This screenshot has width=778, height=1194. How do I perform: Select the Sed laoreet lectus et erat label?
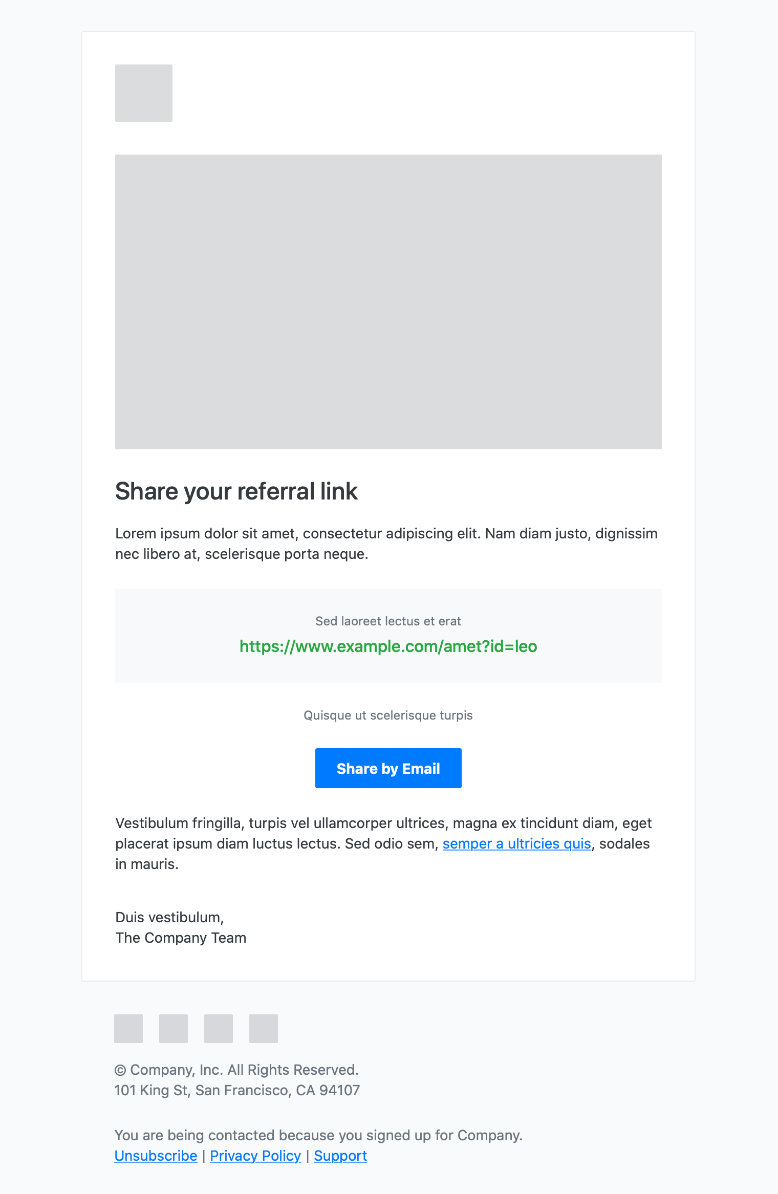point(388,621)
